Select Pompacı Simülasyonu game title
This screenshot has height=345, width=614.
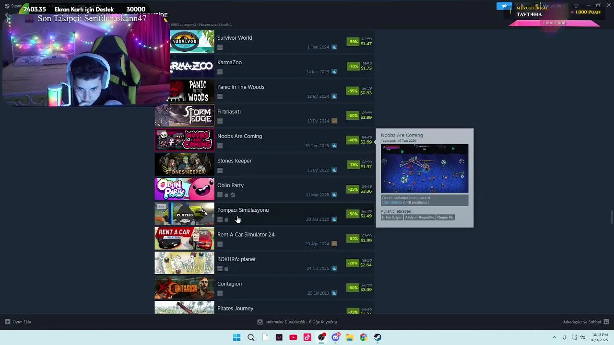click(x=243, y=210)
